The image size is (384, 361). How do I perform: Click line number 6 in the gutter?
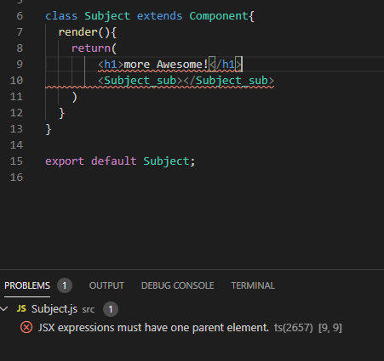[x=20, y=16]
